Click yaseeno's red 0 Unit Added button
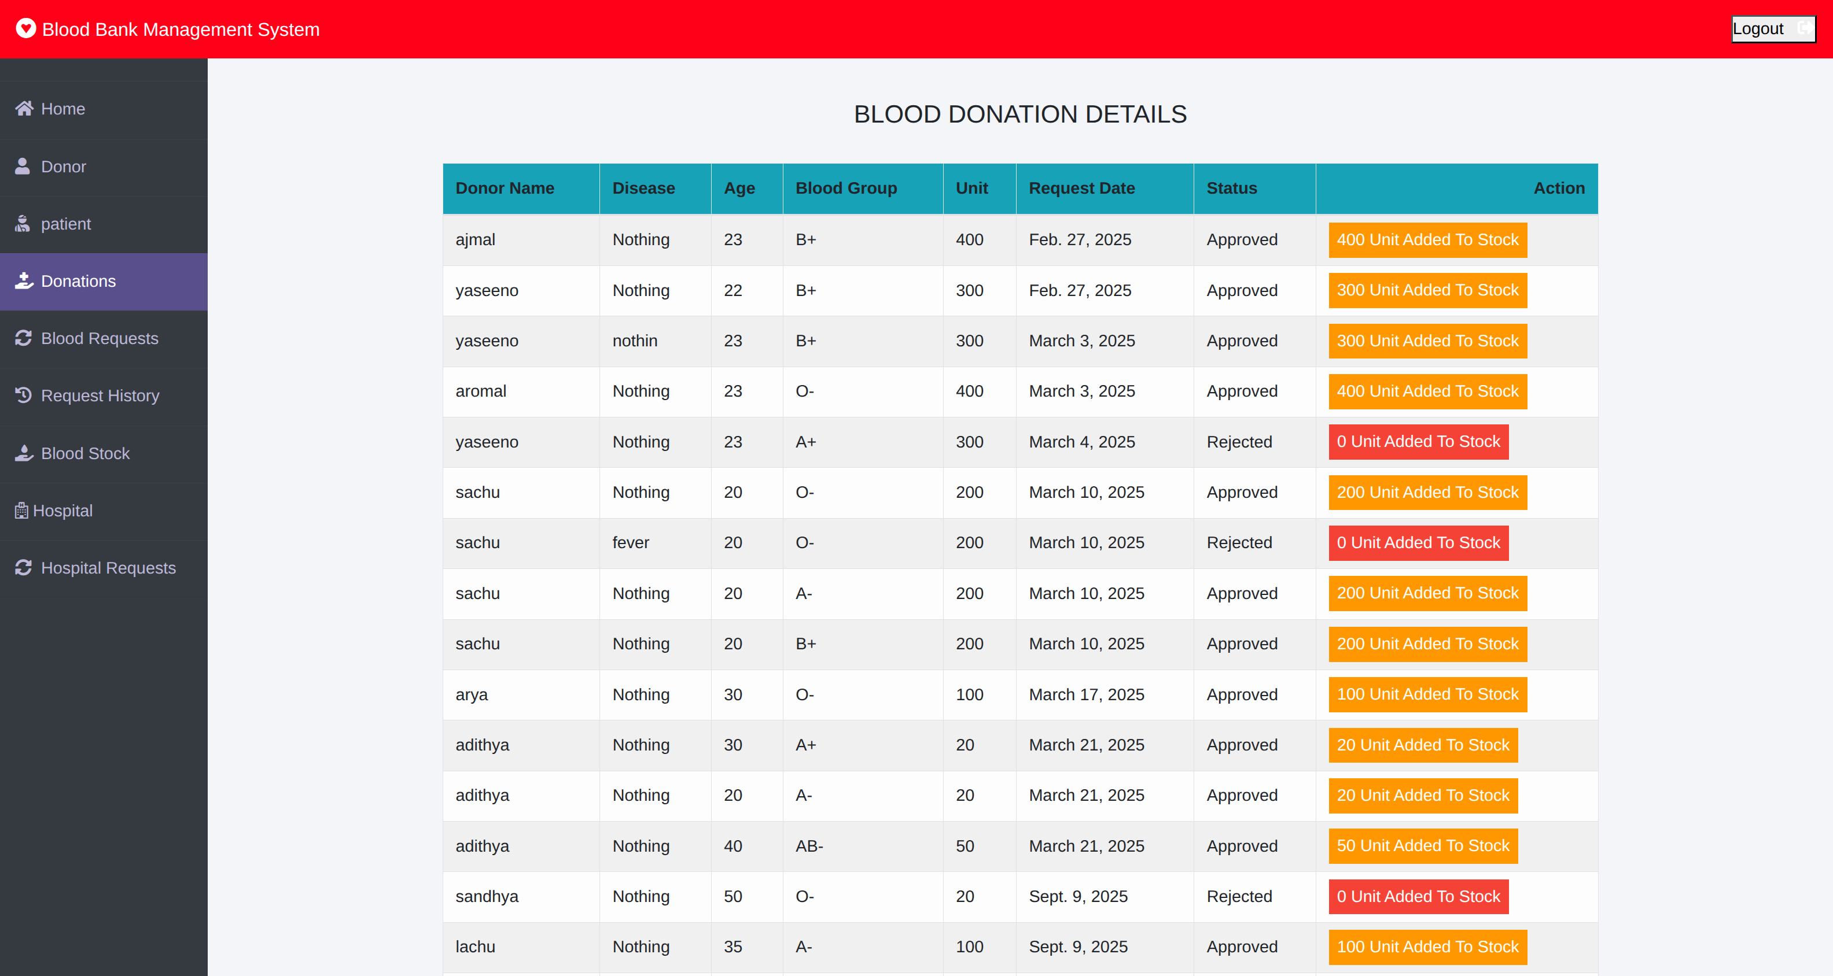Image resolution: width=1833 pixels, height=976 pixels. [x=1418, y=441]
